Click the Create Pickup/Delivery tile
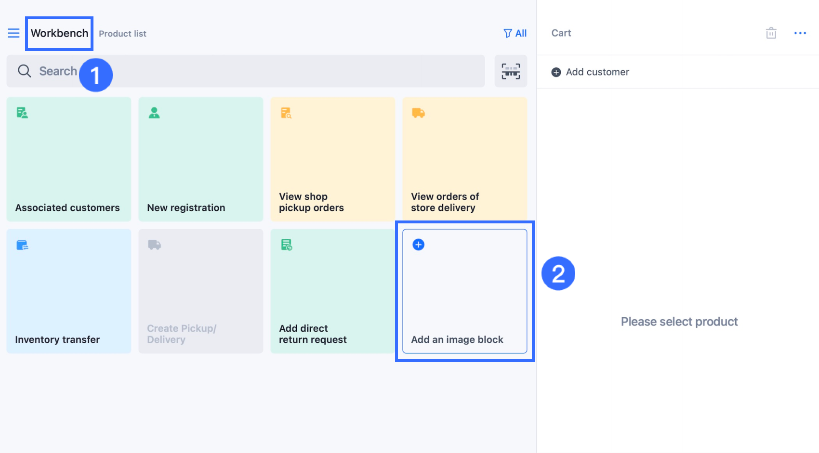Image resolution: width=819 pixels, height=453 pixels. click(x=201, y=291)
